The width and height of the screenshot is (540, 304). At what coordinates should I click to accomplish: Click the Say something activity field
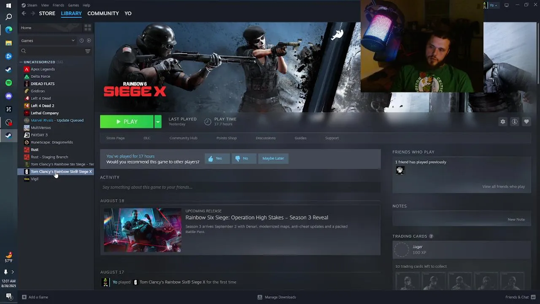[240, 187]
